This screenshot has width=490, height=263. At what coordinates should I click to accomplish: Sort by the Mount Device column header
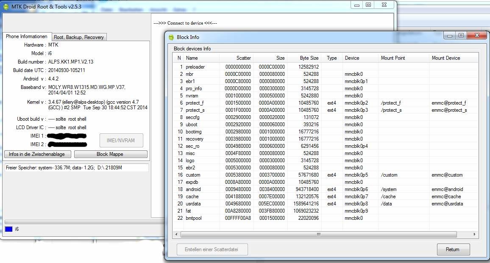click(x=454, y=58)
